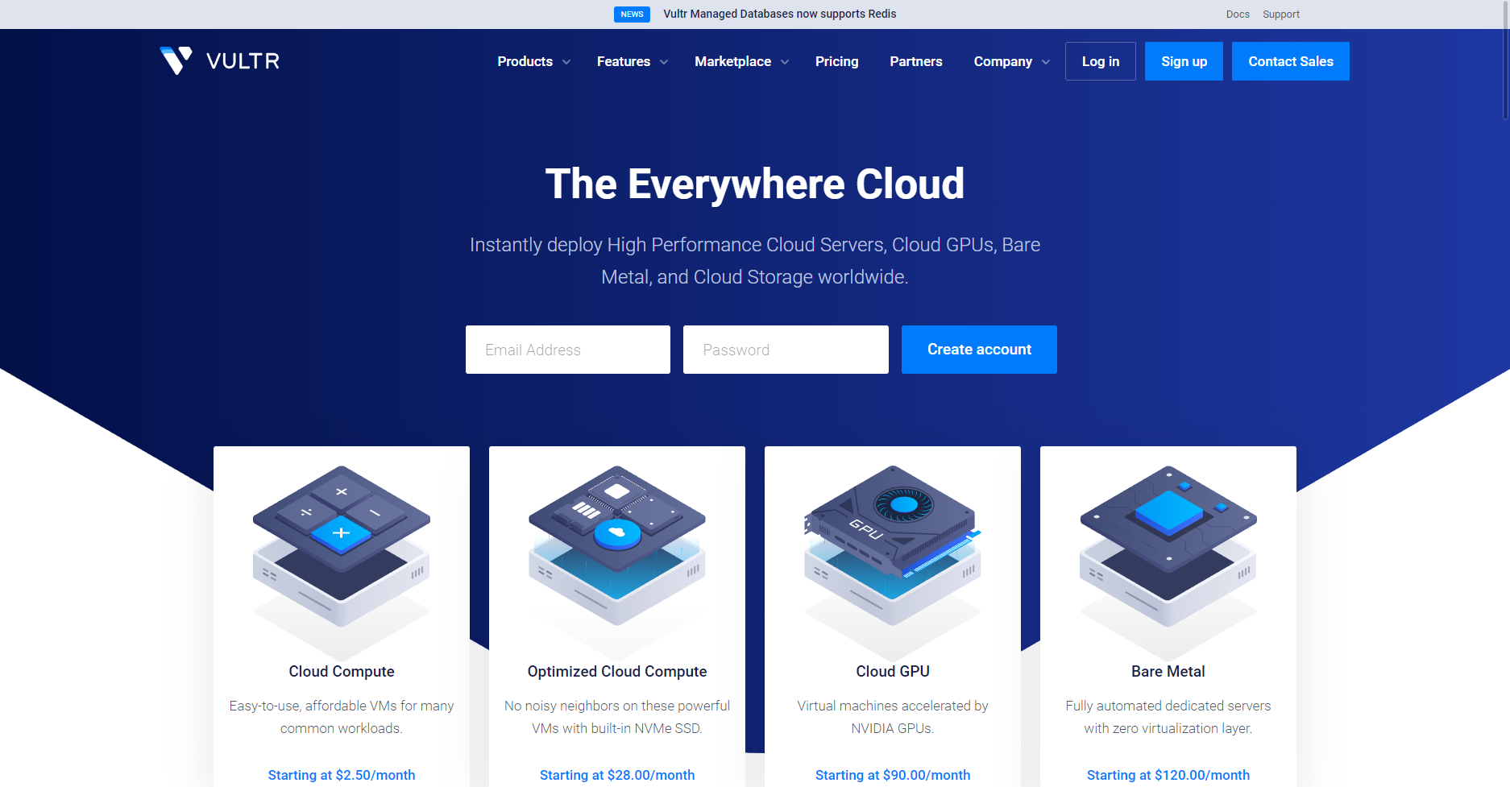1510x787 pixels.
Task: Click 'Instantly deploy High Performance' subtitle
Action: pyautogui.click(x=755, y=261)
